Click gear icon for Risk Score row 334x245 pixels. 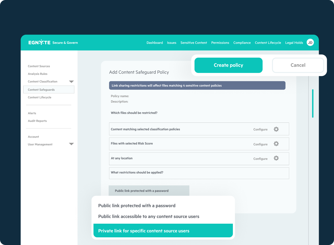[276, 144]
